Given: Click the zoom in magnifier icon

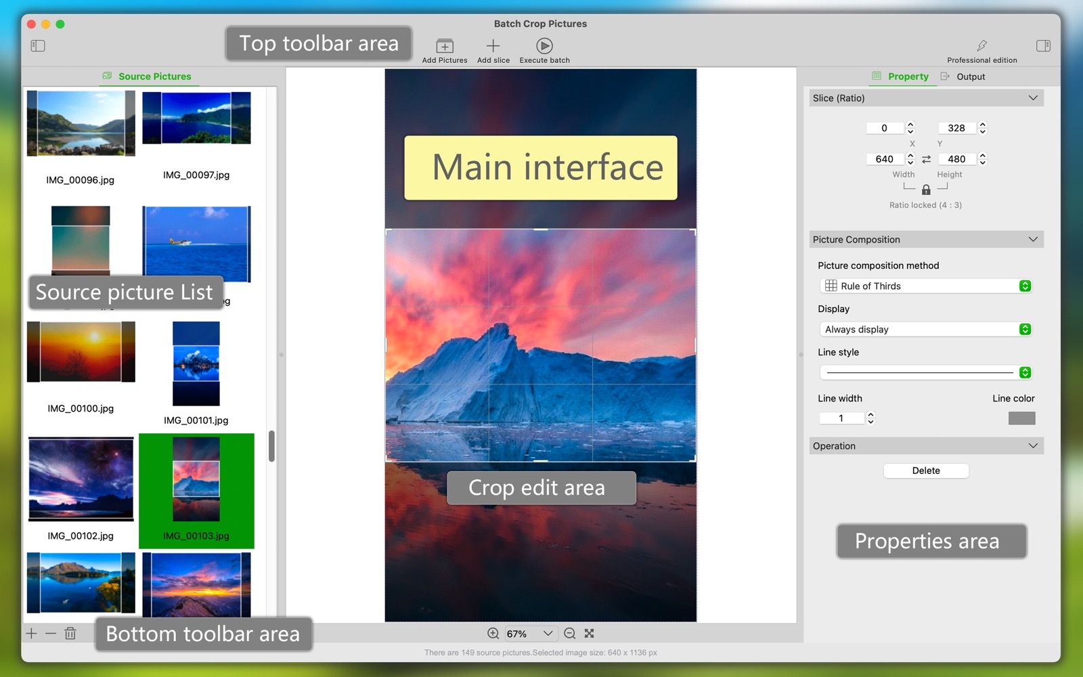Looking at the screenshot, I should coord(493,634).
